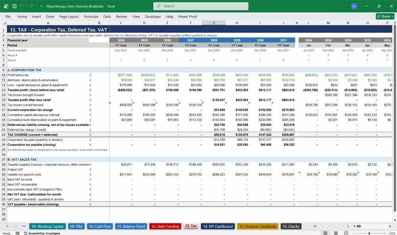Viewport: 397px width, 235px height.
Task: Open the Help ribbon tab
Action: pos(170,16)
